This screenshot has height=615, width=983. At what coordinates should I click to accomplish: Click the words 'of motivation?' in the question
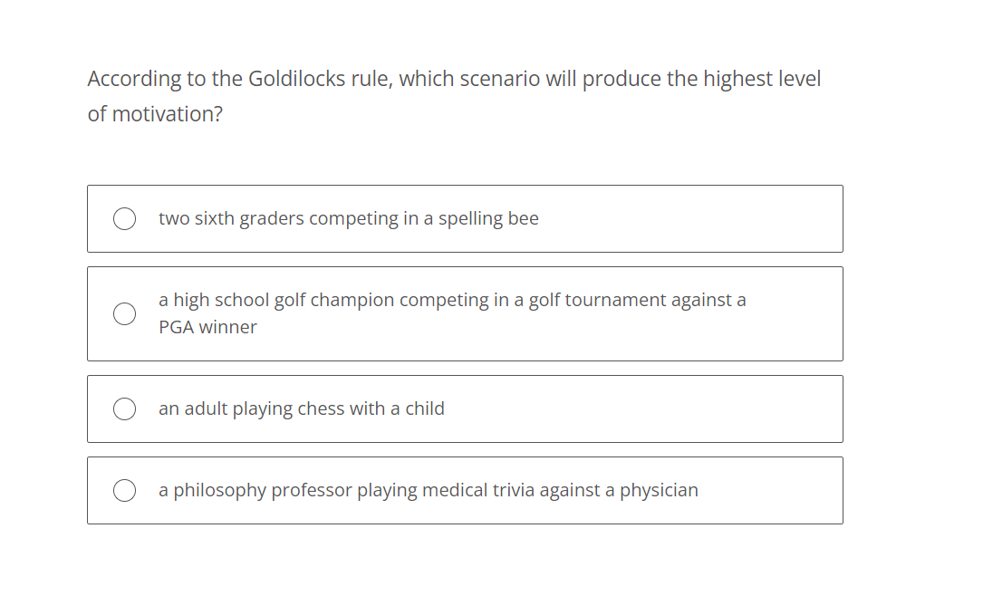click(155, 114)
